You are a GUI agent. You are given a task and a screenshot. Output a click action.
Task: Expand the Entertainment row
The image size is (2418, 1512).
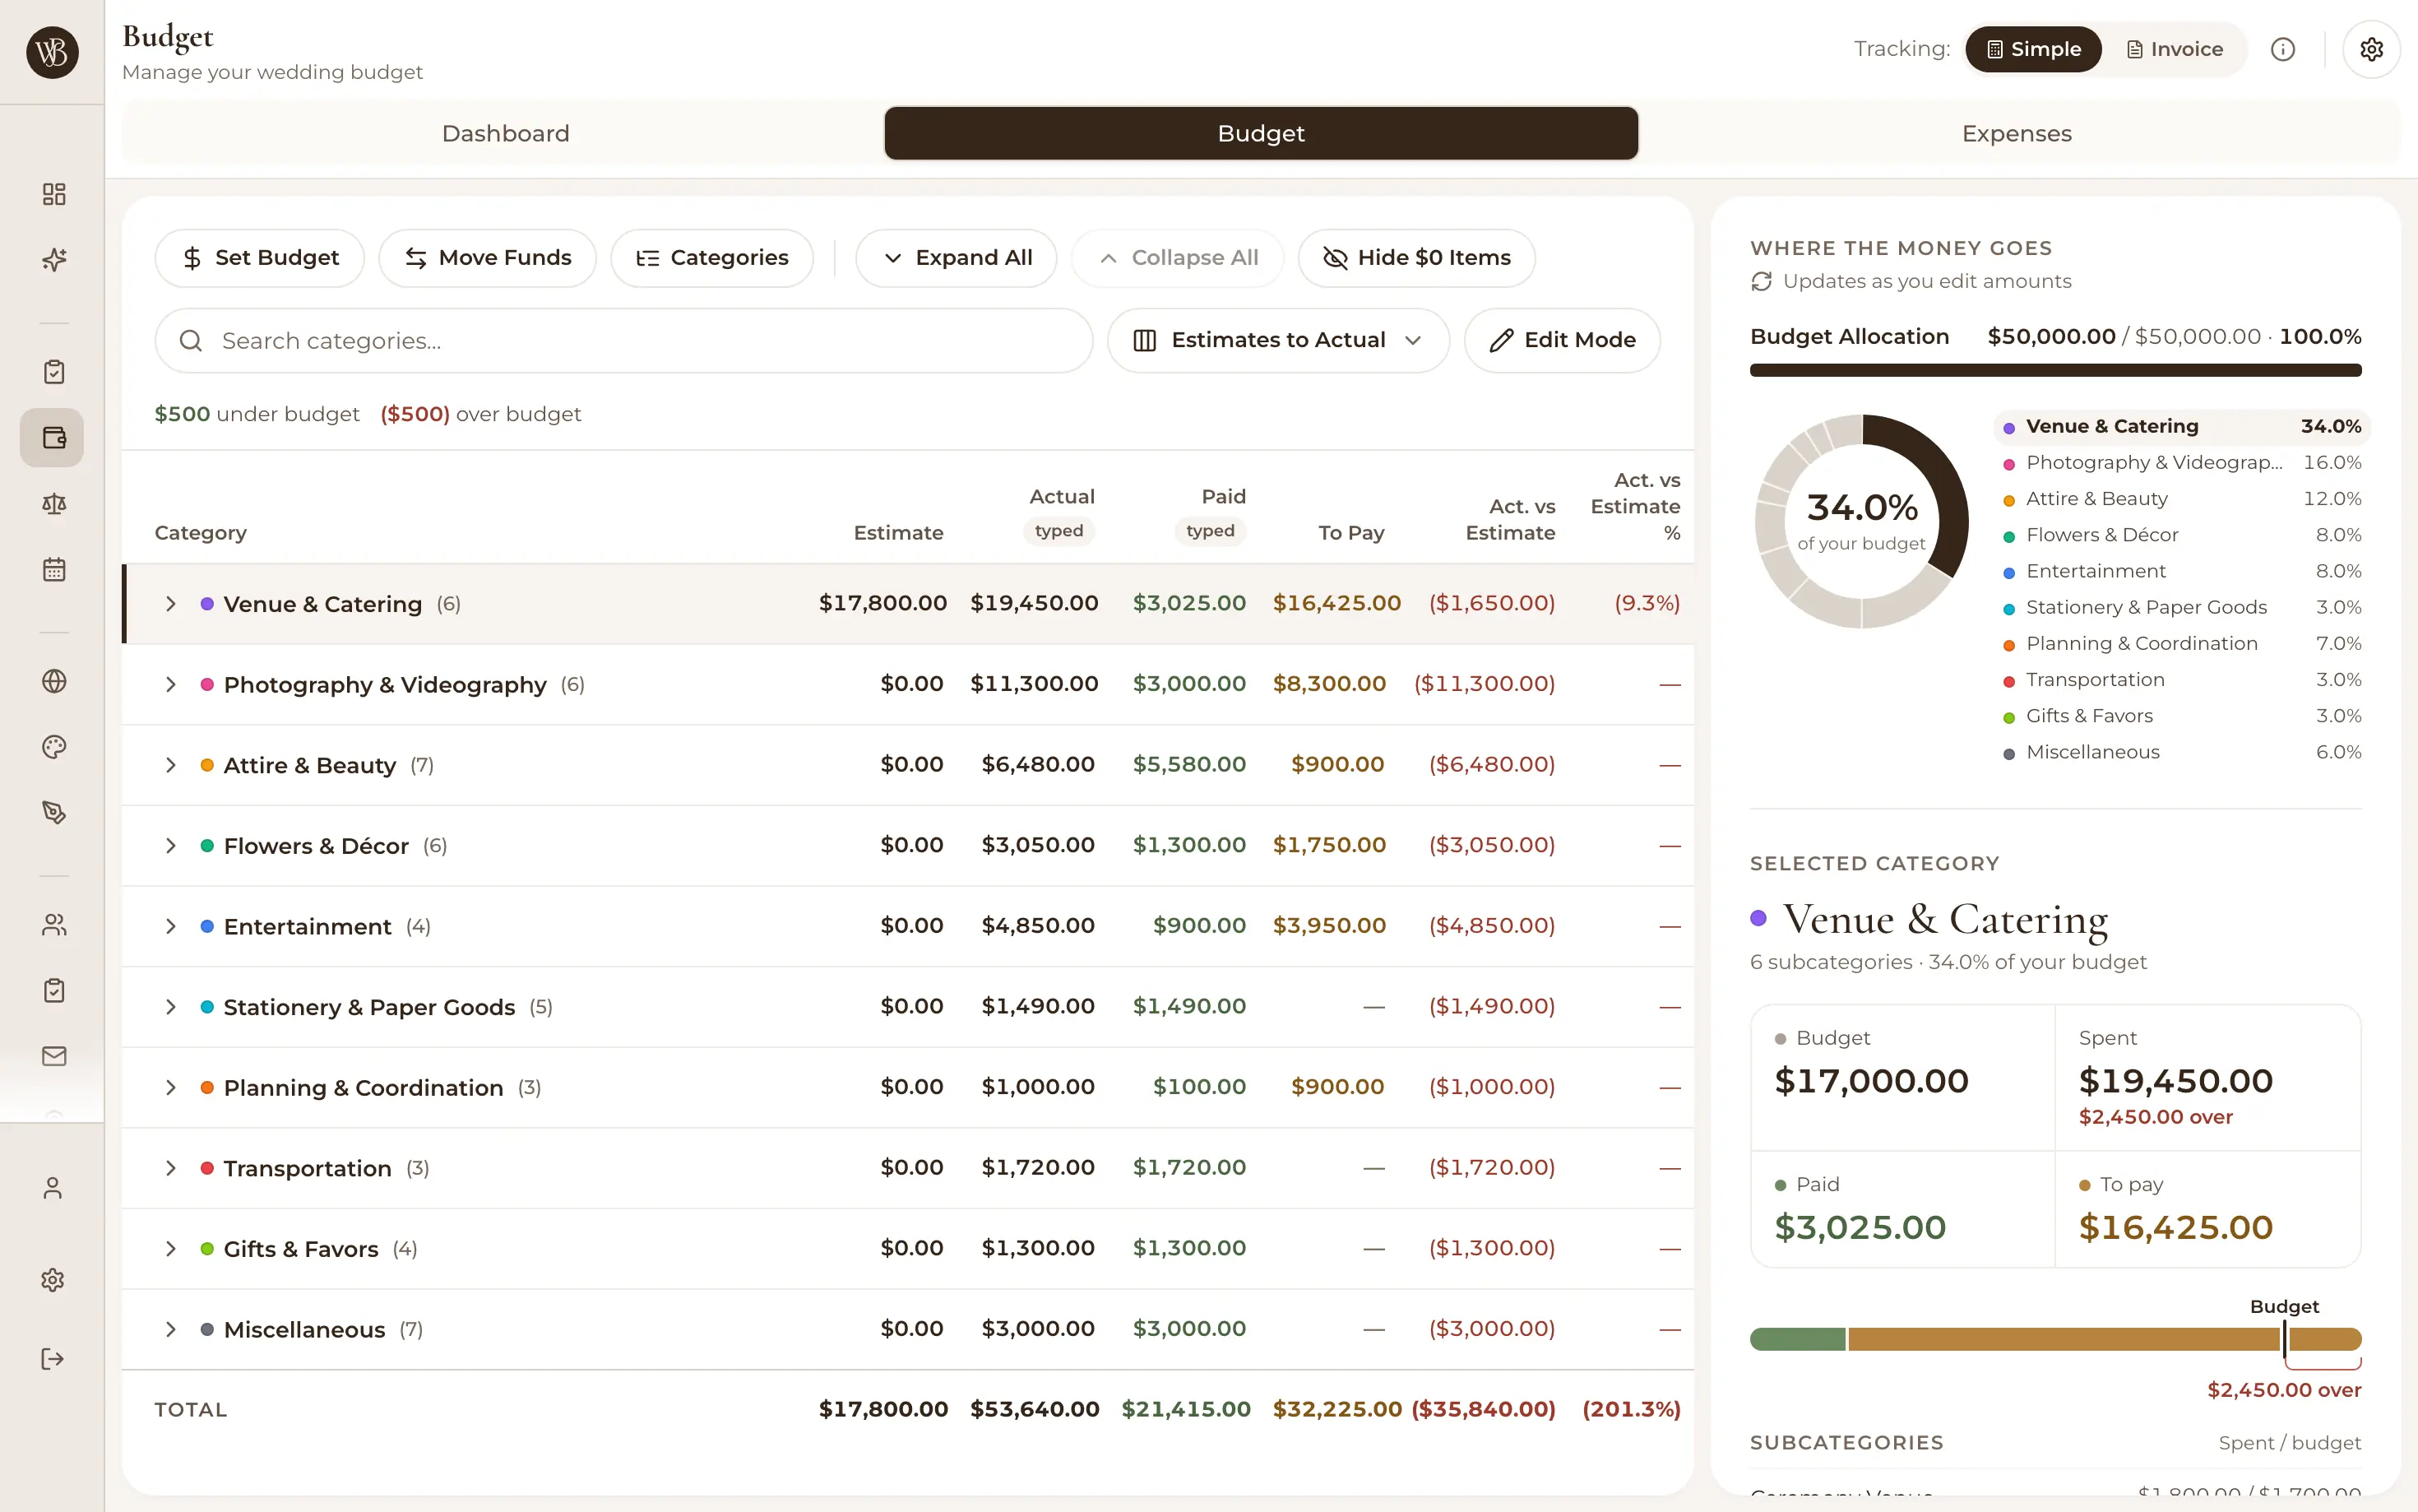(x=171, y=927)
